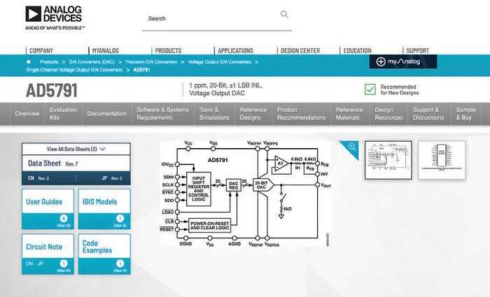Open the IBIS Models count badge

[120, 218]
